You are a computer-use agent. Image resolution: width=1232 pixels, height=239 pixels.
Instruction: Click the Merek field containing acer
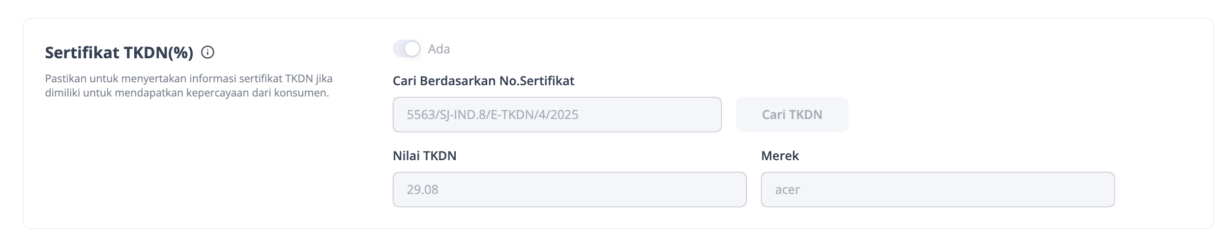coord(937,190)
